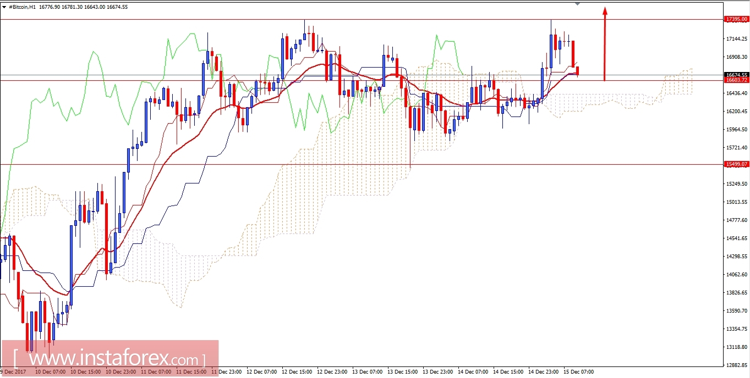The width and height of the screenshot is (750, 378).
Task: Click price axis value 15249.50
Action: click(x=736, y=184)
